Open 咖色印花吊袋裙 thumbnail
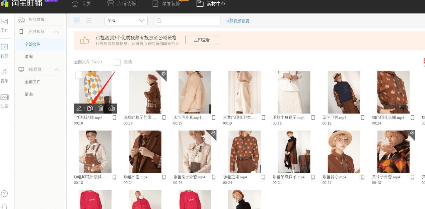This screenshot has width=425, height=209. pyautogui.click(x=95, y=152)
